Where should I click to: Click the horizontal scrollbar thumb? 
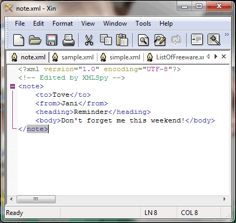[x=36, y=199]
